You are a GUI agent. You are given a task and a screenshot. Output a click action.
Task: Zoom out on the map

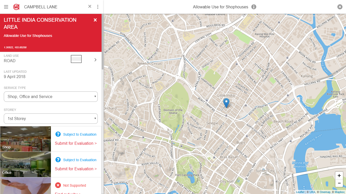(x=339, y=183)
